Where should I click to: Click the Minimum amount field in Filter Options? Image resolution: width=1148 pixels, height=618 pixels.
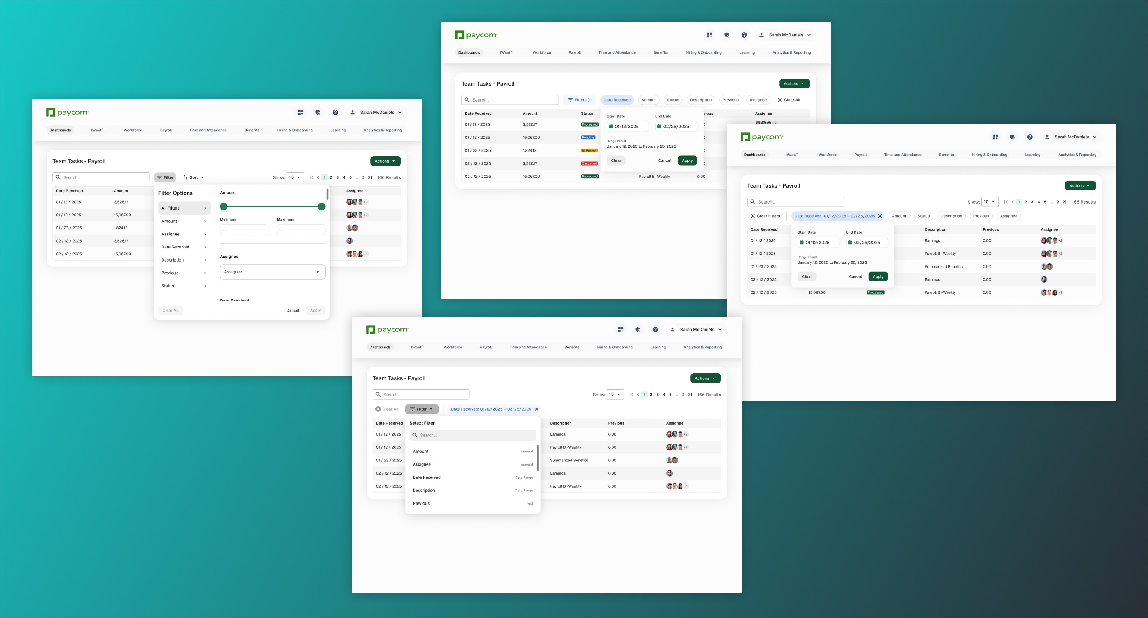tap(244, 230)
